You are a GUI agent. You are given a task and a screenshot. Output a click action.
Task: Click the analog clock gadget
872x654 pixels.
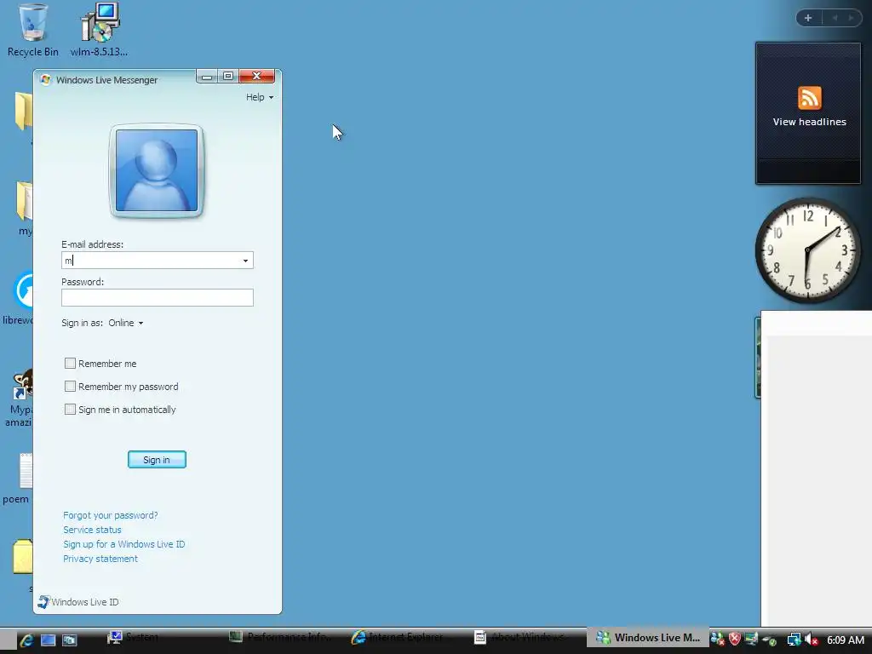point(808,250)
